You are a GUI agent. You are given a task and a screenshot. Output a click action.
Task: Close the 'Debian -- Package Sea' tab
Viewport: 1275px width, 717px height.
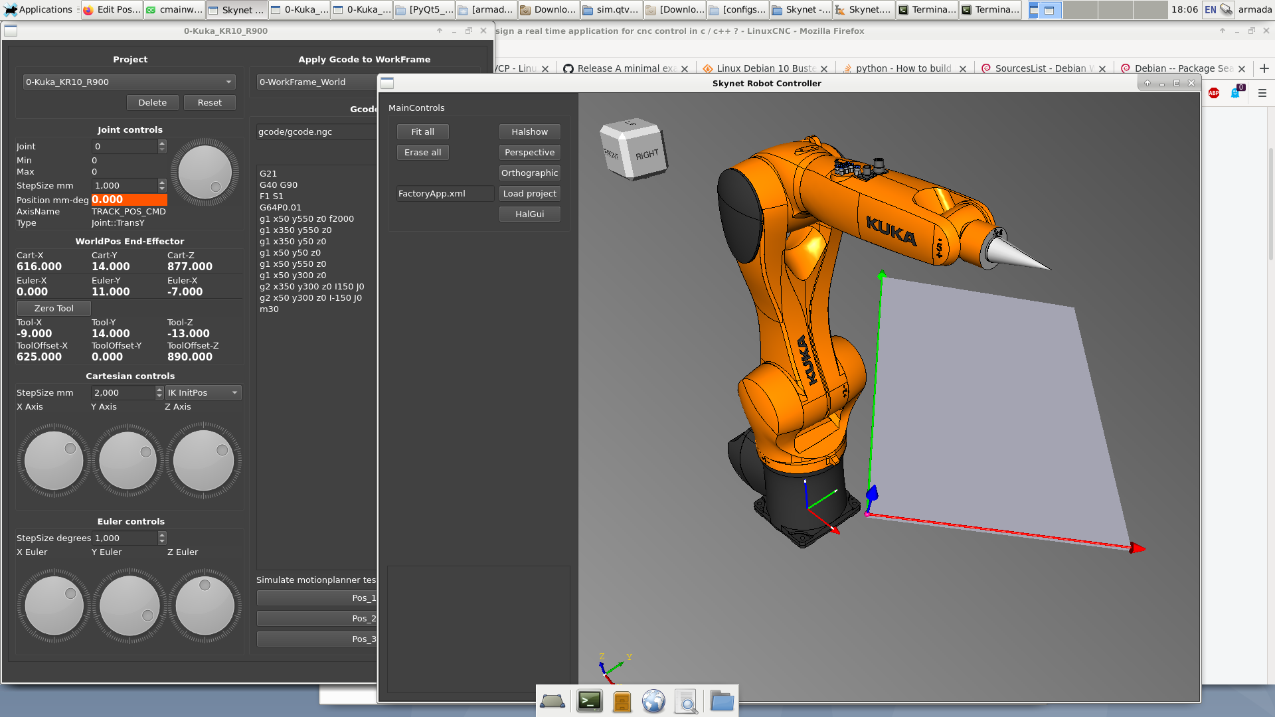pyautogui.click(x=1242, y=68)
